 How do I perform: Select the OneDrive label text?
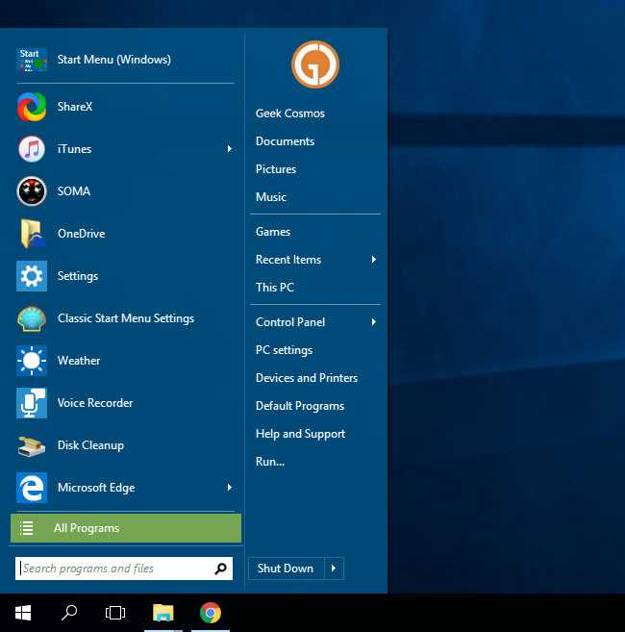81,234
